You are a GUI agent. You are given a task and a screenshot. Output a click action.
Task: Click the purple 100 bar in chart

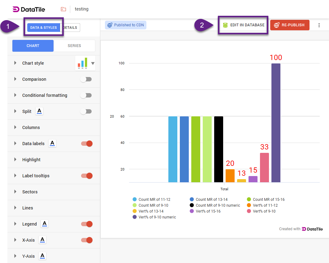coord(276,123)
